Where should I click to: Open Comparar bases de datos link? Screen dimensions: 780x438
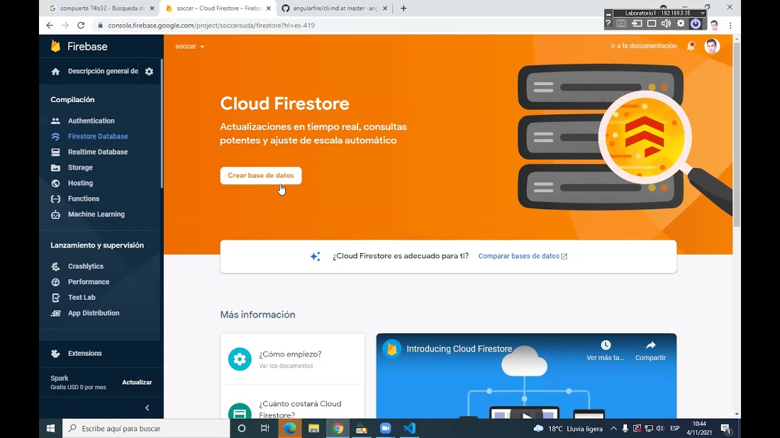pyautogui.click(x=523, y=256)
